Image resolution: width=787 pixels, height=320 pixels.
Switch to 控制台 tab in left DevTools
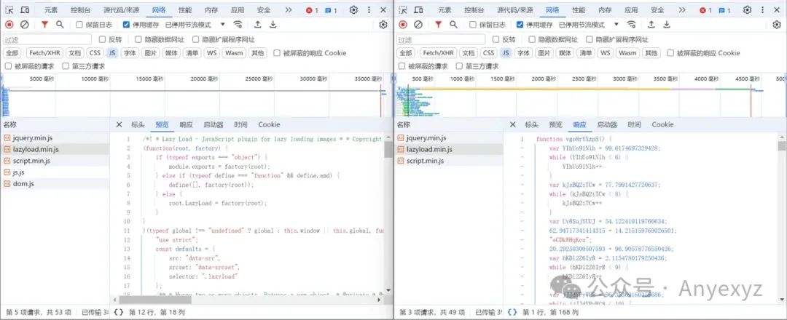[80, 10]
